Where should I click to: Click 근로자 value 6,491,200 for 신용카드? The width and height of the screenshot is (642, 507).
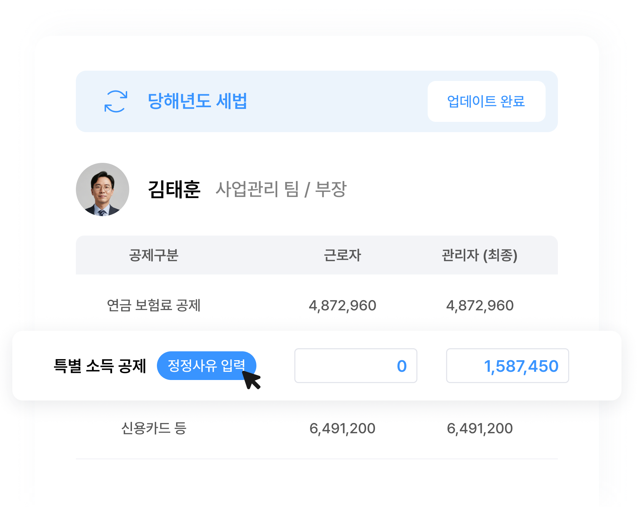342,428
